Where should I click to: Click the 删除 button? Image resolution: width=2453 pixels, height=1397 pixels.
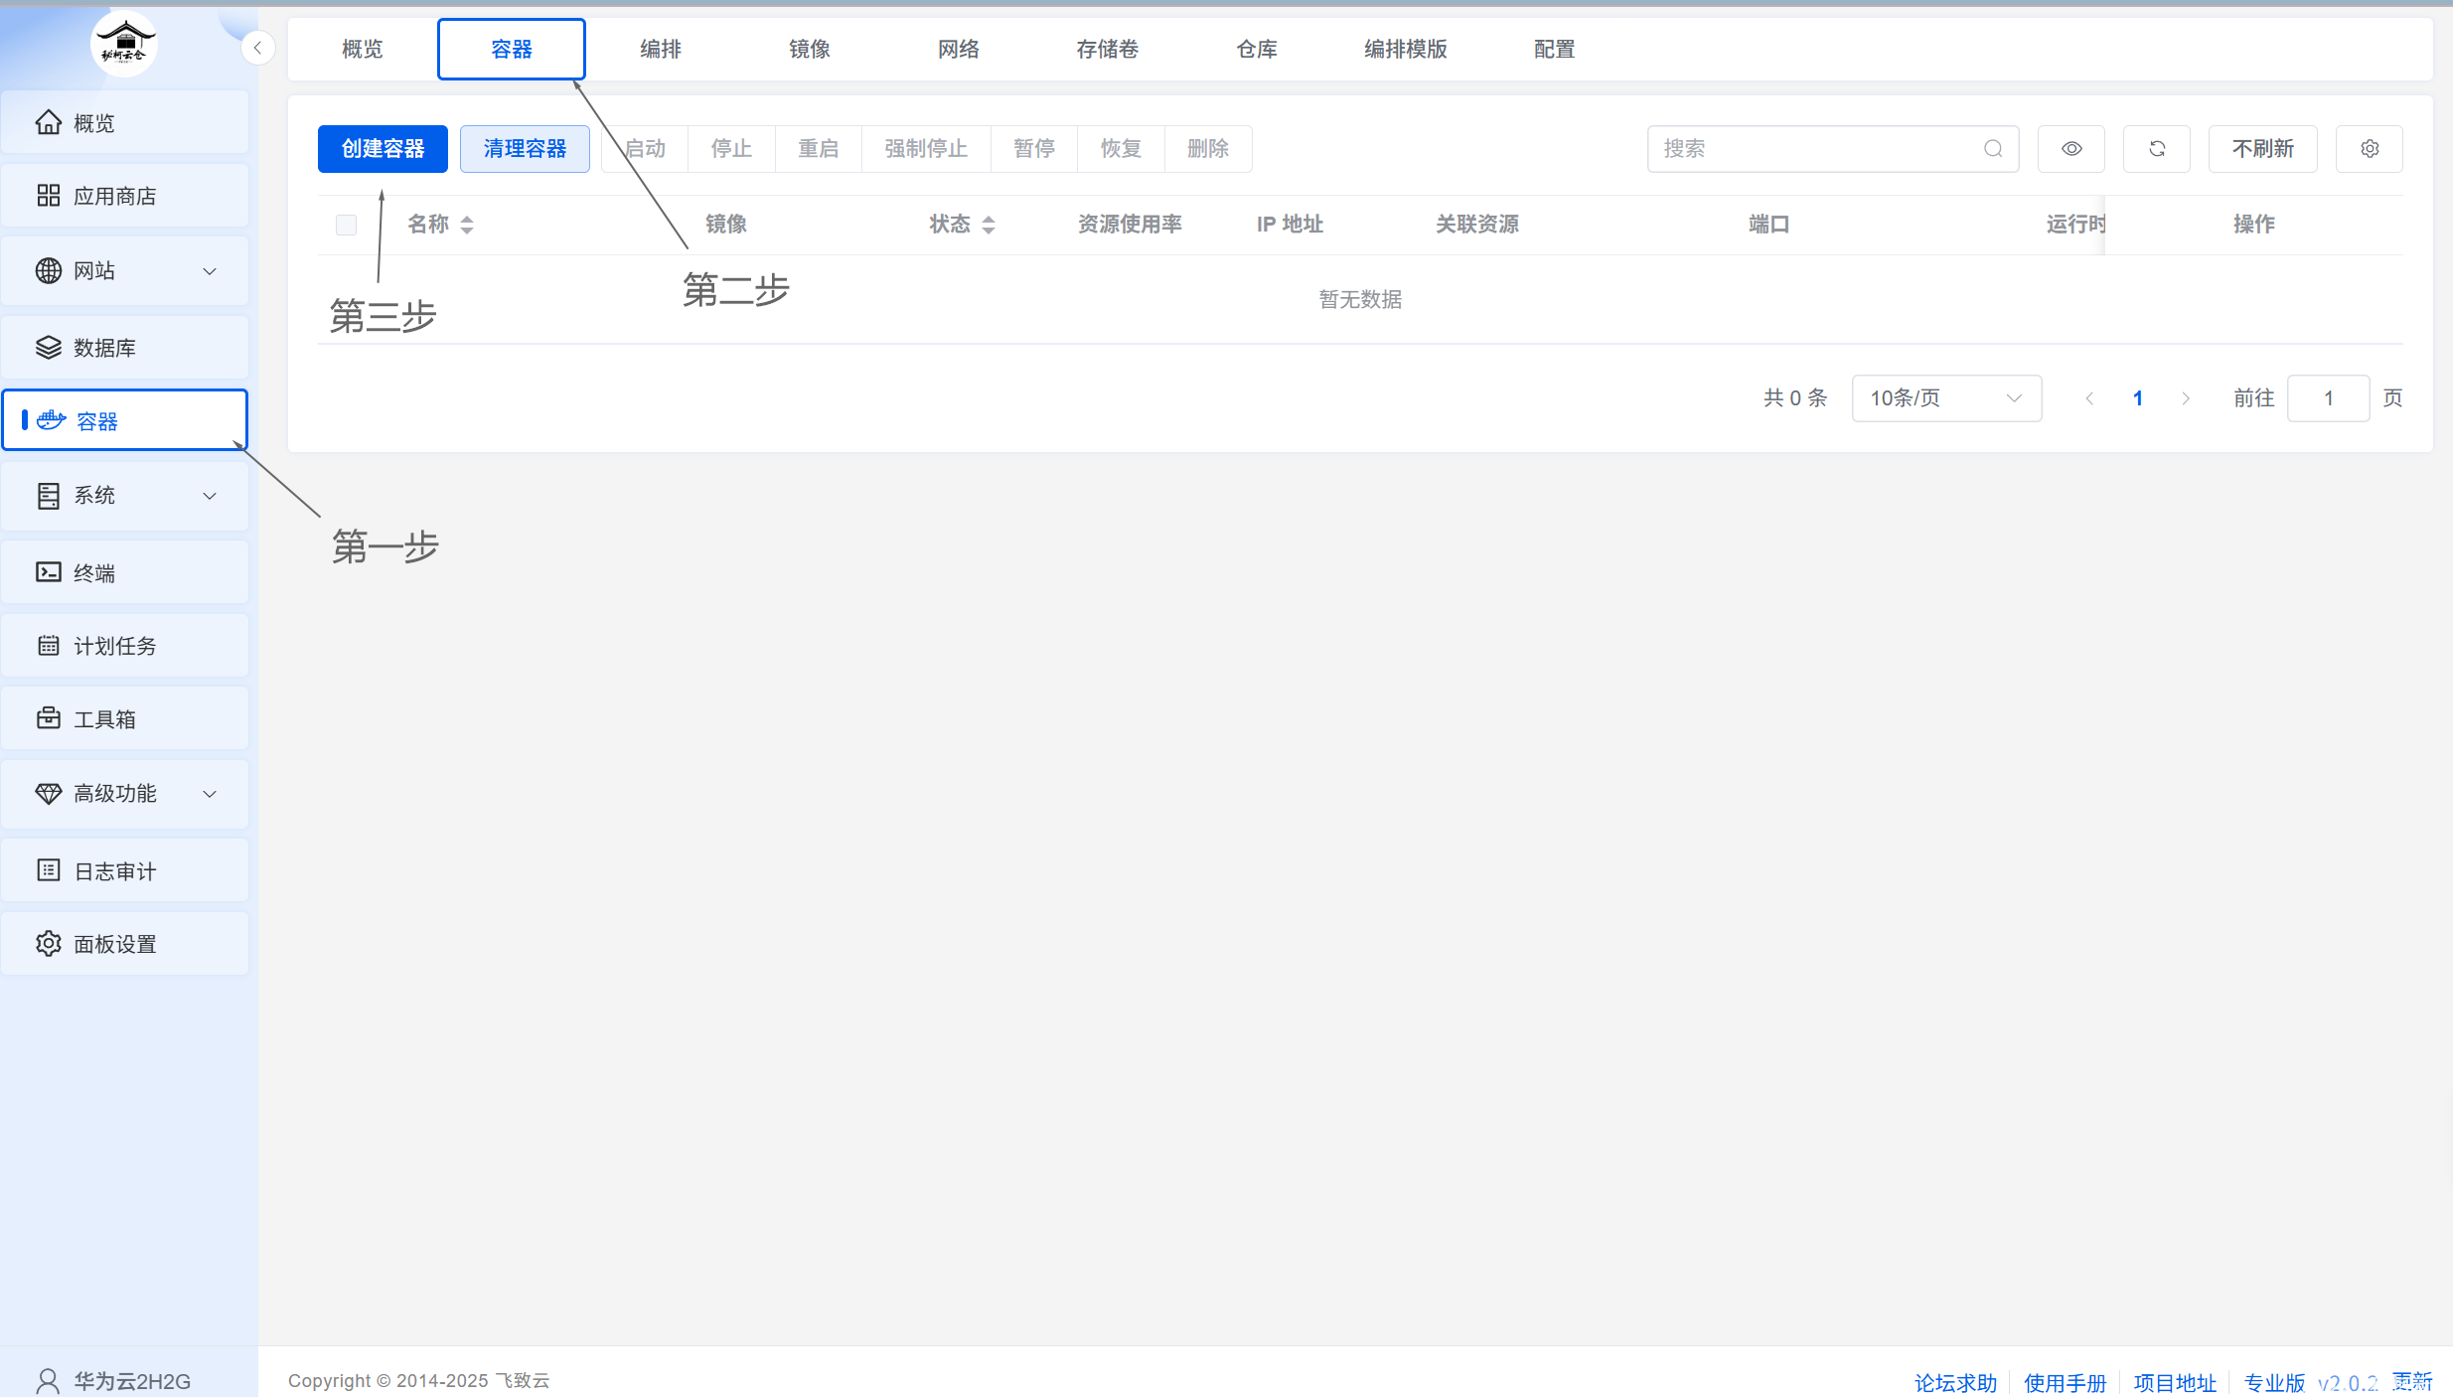click(1208, 149)
